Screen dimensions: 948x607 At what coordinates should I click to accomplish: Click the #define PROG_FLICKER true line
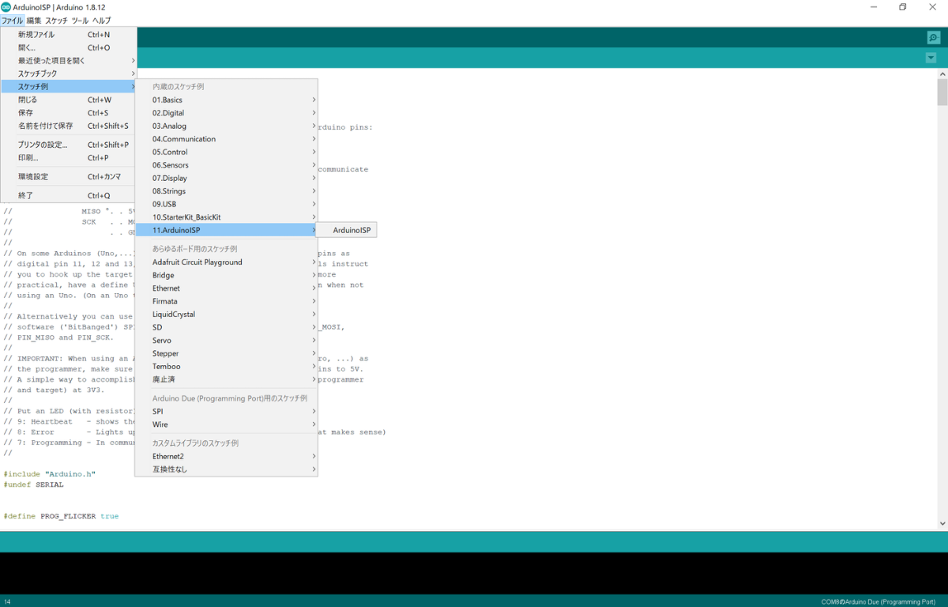tap(61, 516)
